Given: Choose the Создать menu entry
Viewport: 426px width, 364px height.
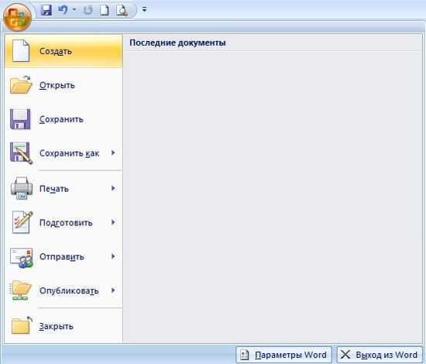Looking at the screenshot, I should [x=64, y=51].
